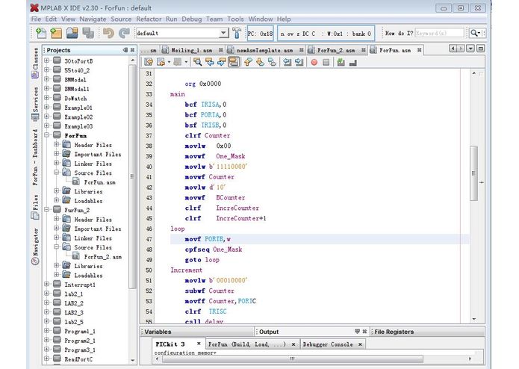
Task: Click the How do I keyword field
Action: pyautogui.click(x=439, y=33)
